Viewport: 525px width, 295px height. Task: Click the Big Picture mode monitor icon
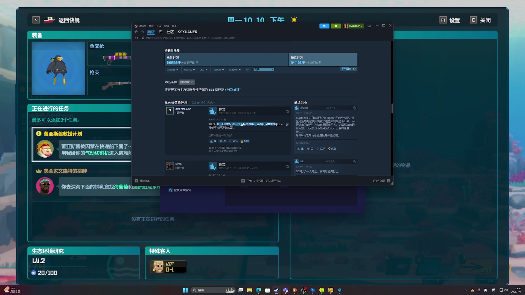(369, 26)
